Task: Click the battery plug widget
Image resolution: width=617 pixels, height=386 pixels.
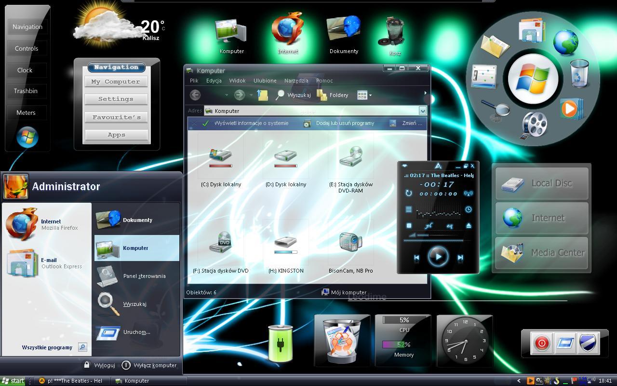Action: coord(281,344)
